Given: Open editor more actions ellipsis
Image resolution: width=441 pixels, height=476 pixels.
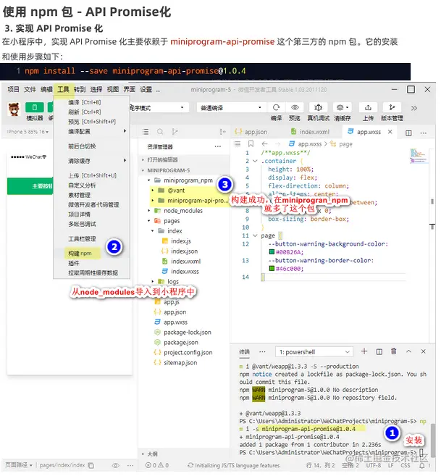Looking at the screenshot, I should 423,133.
